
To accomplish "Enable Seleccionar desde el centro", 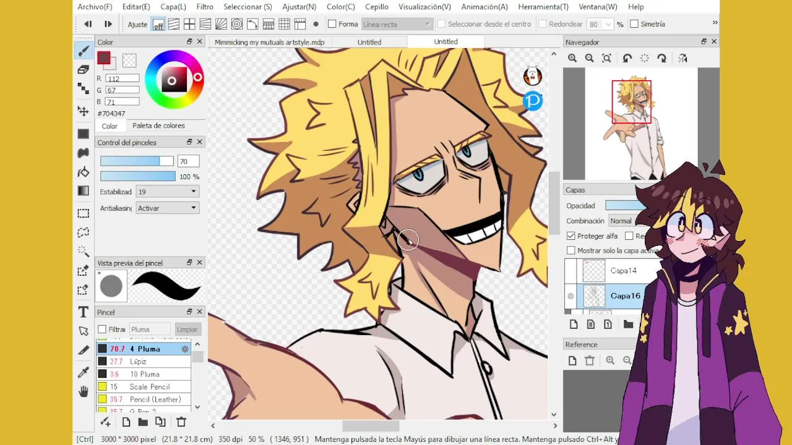I will [x=441, y=24].
